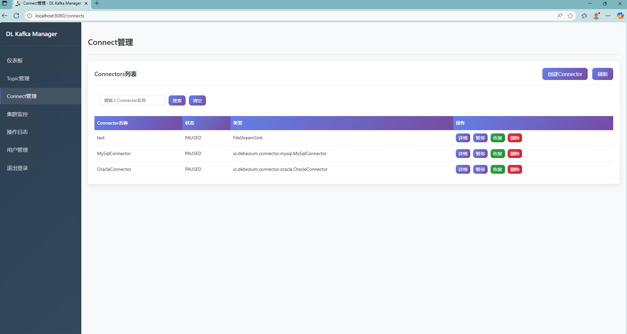Viewport: 627px width, 334px height.
Task: View site information icon in address bar
Action: [x=30, y=16]
